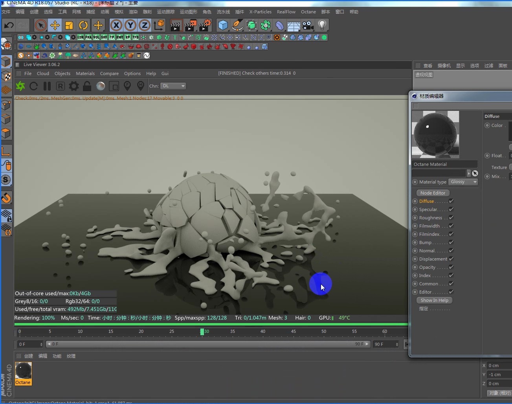Viewport: 512px width, 404px height.
Task: Uncheck the Specular channel checkbox
Action: pos(451,209)
